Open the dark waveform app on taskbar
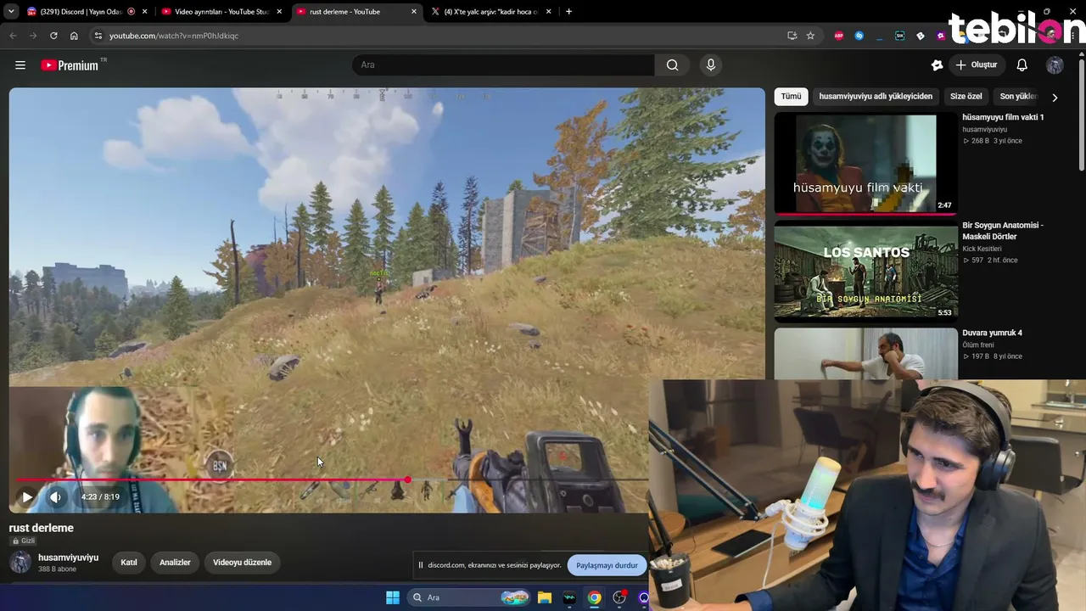 (x=569, y=597)
